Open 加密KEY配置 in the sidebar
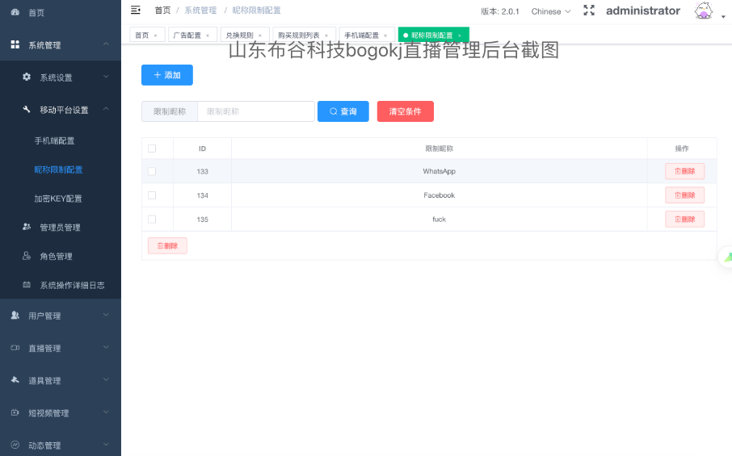 coord(58,199)
